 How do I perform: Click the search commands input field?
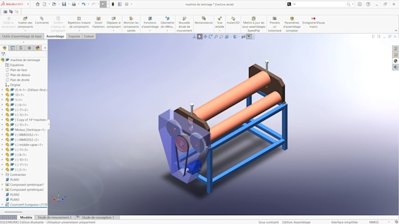coord(319,4)
